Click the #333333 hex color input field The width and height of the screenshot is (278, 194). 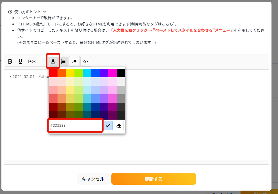[x=76, y=126]
